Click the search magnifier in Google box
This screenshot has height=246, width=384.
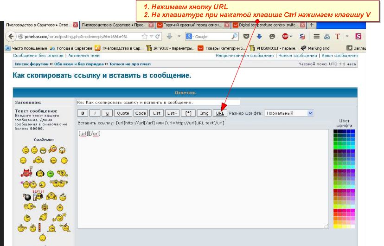pos(235,36)
